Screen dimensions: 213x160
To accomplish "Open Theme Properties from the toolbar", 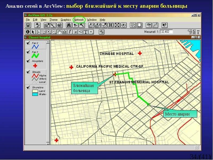I will pos(47,25).
